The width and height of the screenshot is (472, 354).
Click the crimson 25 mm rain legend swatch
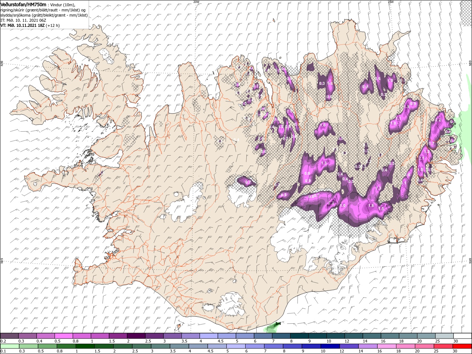[x=443, y=346]
